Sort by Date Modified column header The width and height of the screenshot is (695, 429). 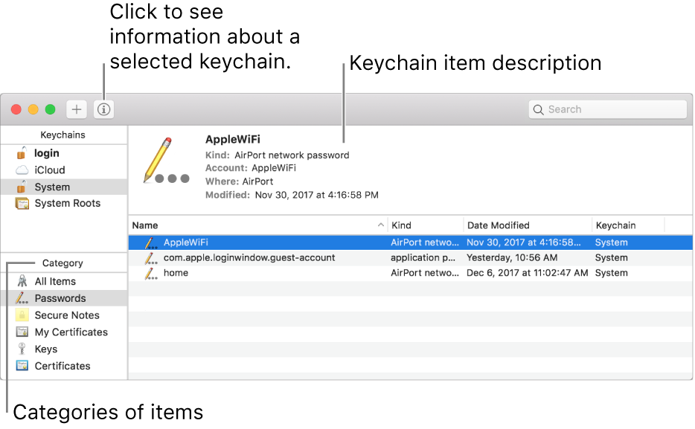[528, 225]
